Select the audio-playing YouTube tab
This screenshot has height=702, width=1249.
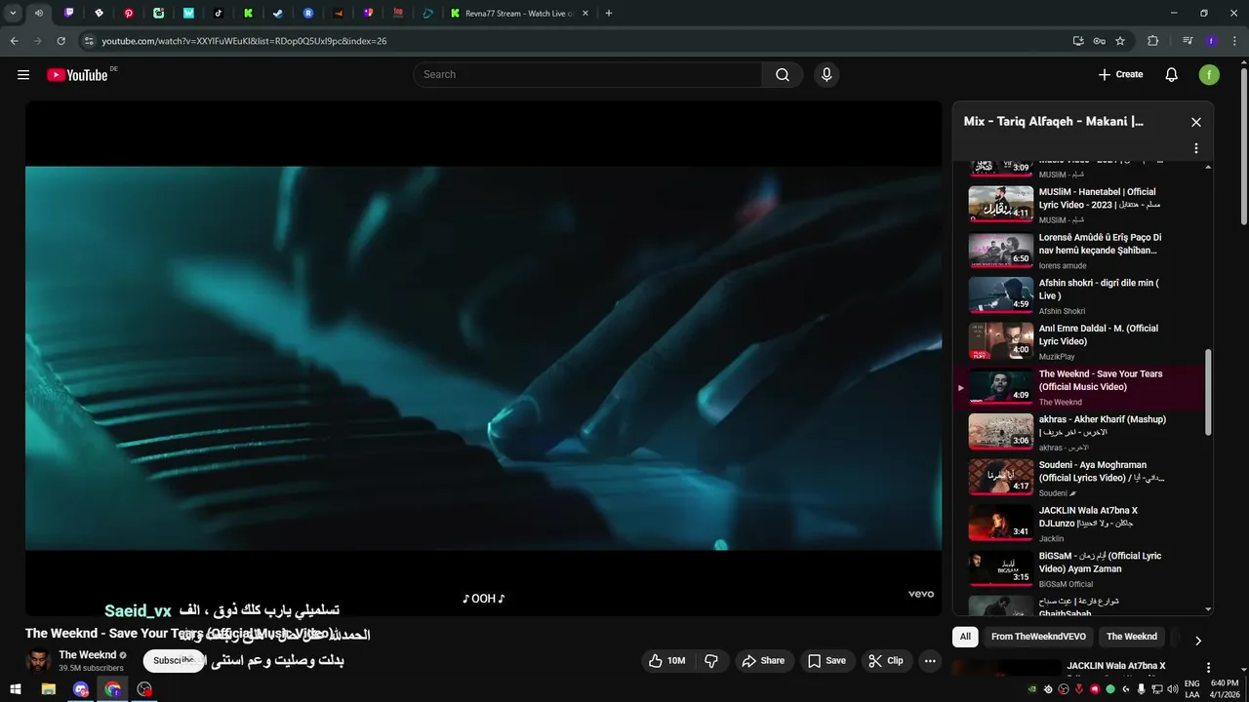point(39,14)
